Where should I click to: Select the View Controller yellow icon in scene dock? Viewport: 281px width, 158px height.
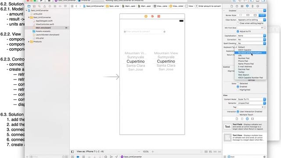[146, 16]
